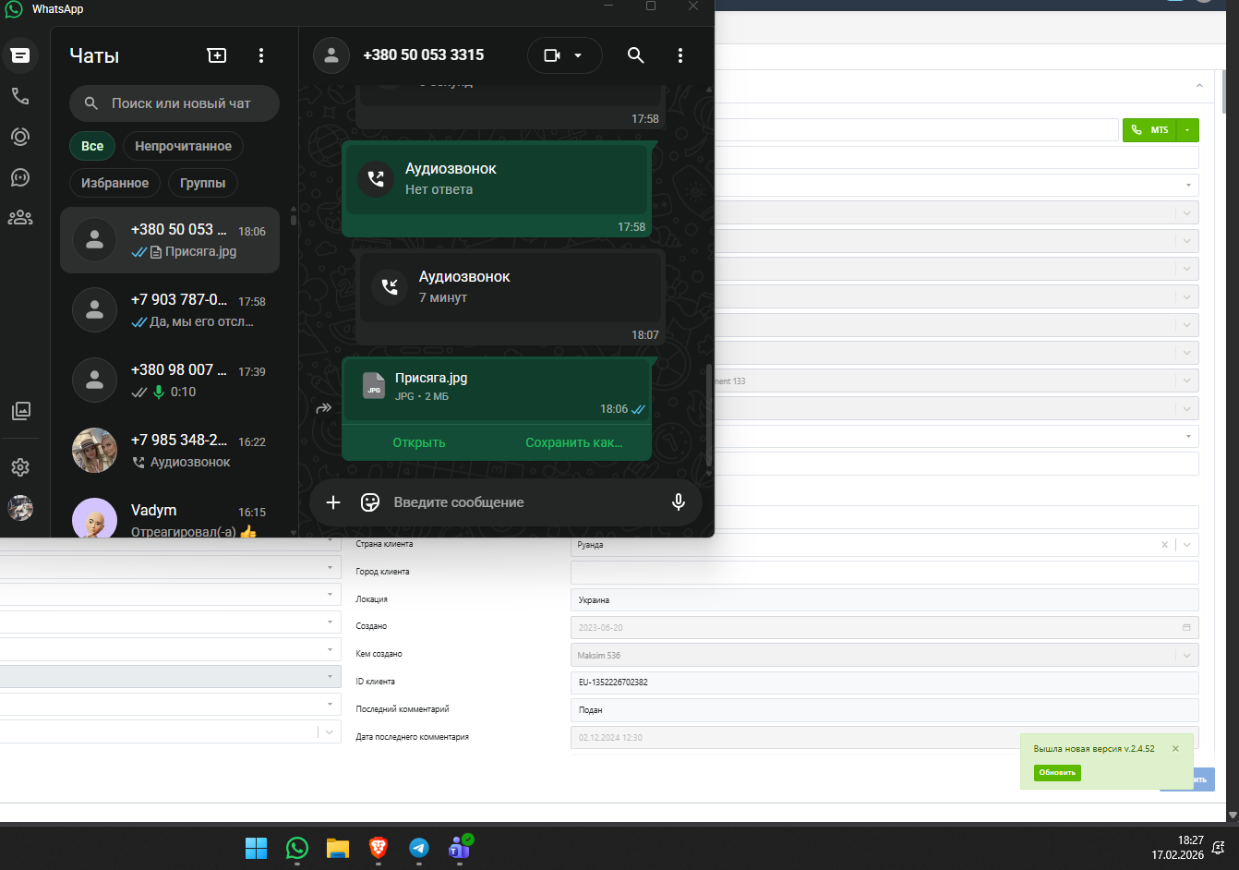The image size is (1239, 870).
Task: Click the green MTS call button
Action: tap(1151, 130)
